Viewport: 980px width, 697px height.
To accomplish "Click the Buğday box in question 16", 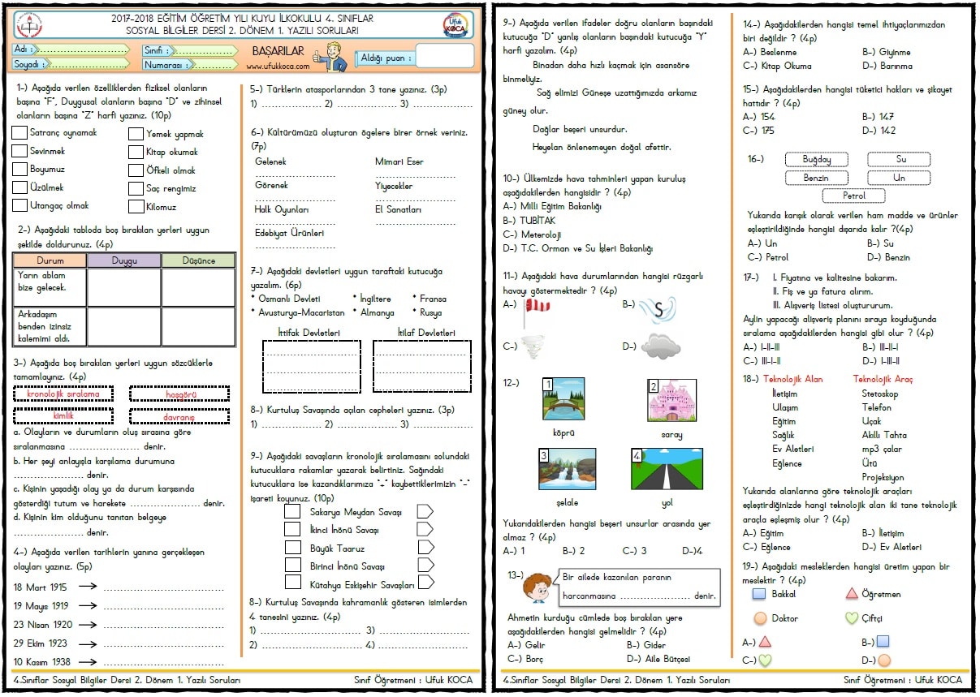I will tap(817, 159).
